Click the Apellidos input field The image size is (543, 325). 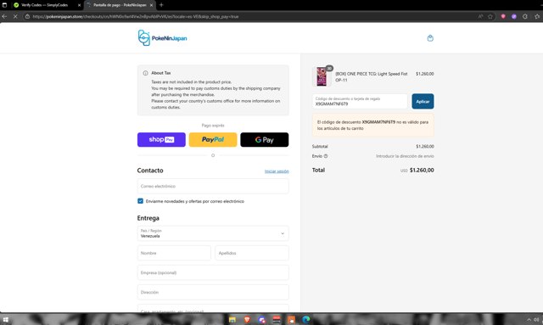coord(252,253)
